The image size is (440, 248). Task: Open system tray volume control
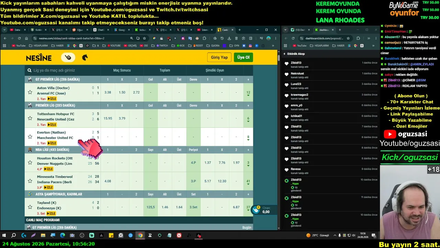354,236
